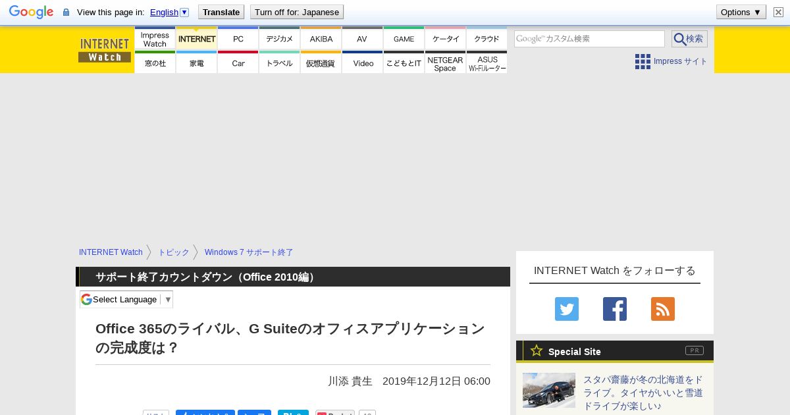The height and width of the screenshot is (415, 790).
Task: Subscribe via the RSS feed icon
Action: point(663,309)
